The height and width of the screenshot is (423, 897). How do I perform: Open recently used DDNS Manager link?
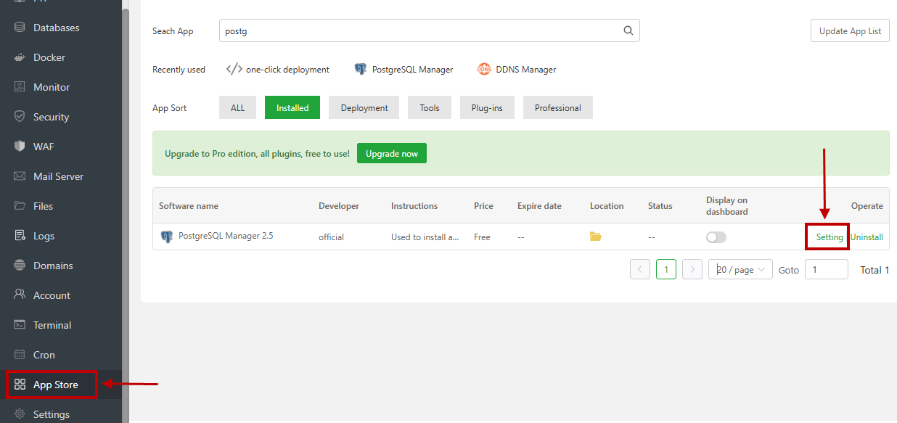pos(526,70)
